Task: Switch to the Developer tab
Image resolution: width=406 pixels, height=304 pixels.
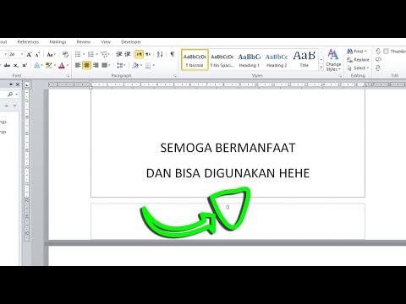Action: [131, 42]
